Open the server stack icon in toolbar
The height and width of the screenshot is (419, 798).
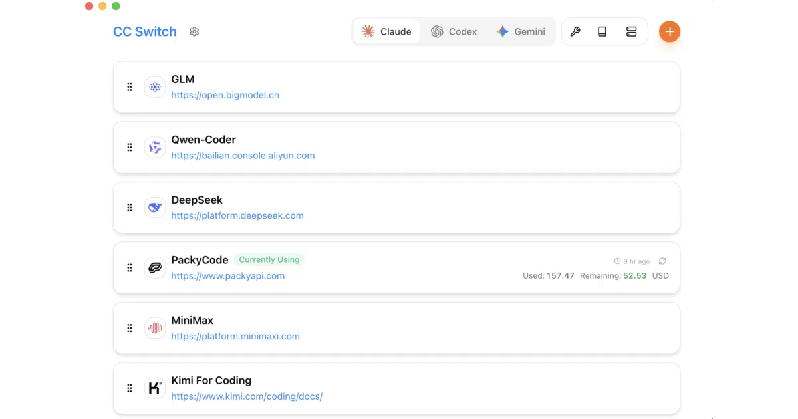[632, 31]
